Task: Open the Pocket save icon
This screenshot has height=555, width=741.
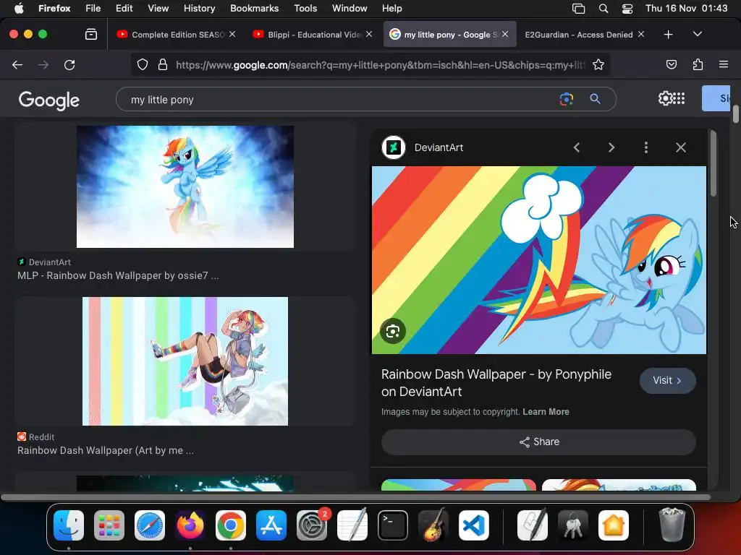Action: tap(671, 64)
